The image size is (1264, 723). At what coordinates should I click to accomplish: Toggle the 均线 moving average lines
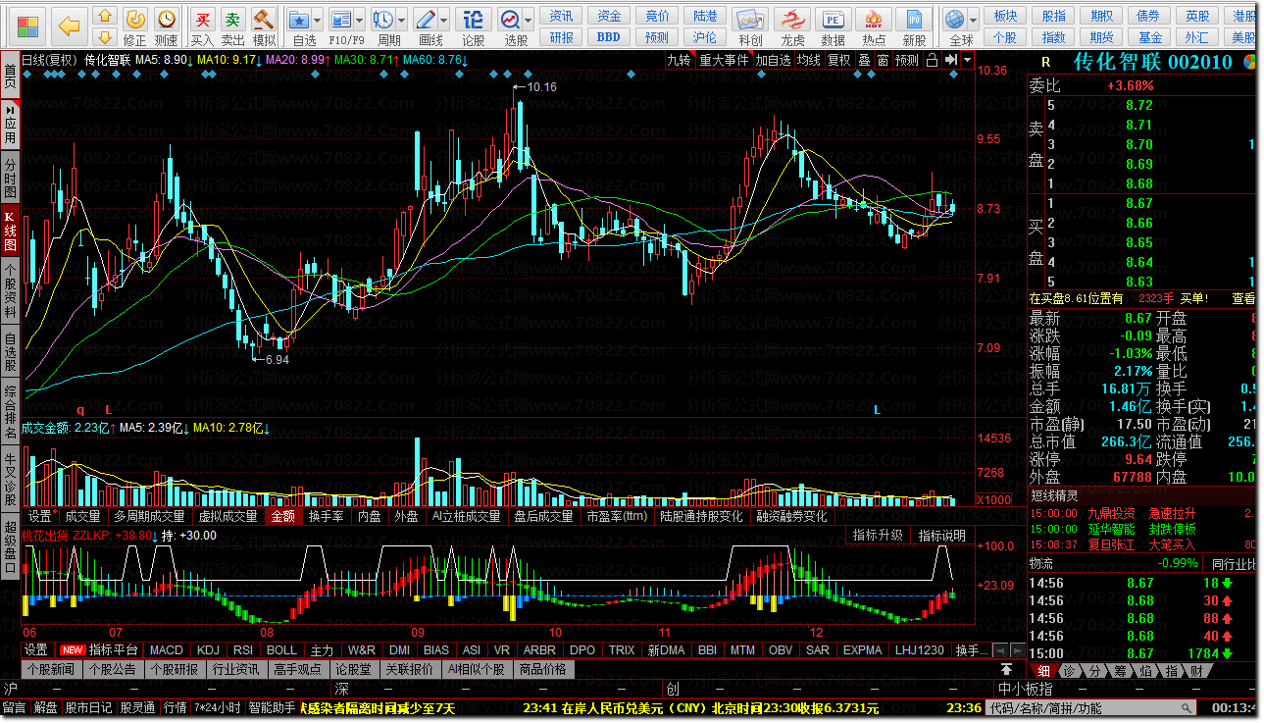coord(808,60)
